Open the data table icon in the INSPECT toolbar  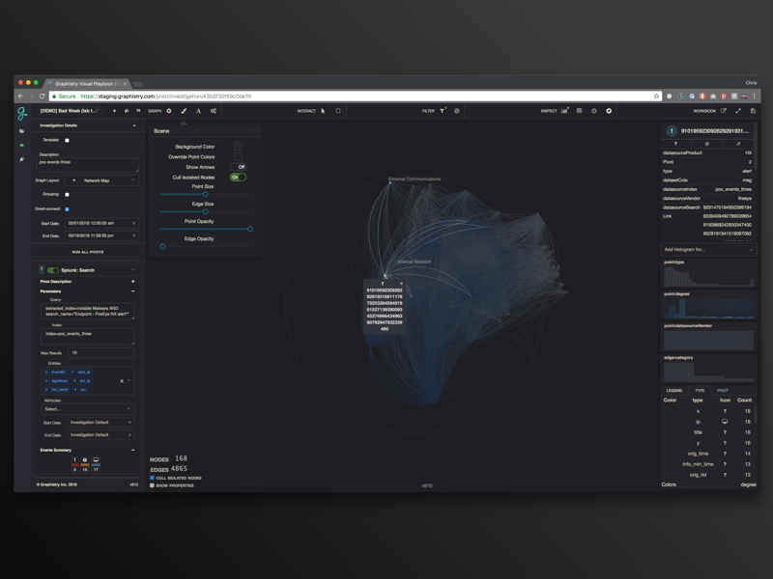581,111
